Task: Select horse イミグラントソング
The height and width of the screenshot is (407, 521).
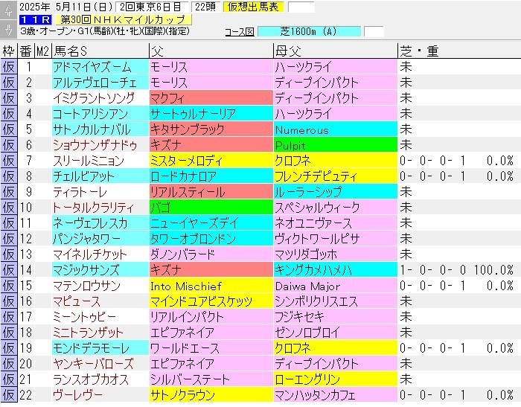Action: pyautogui.click(x=100, y=98)
